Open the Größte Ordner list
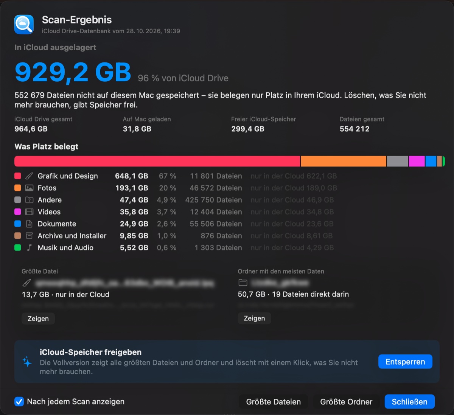 point(346,402)
